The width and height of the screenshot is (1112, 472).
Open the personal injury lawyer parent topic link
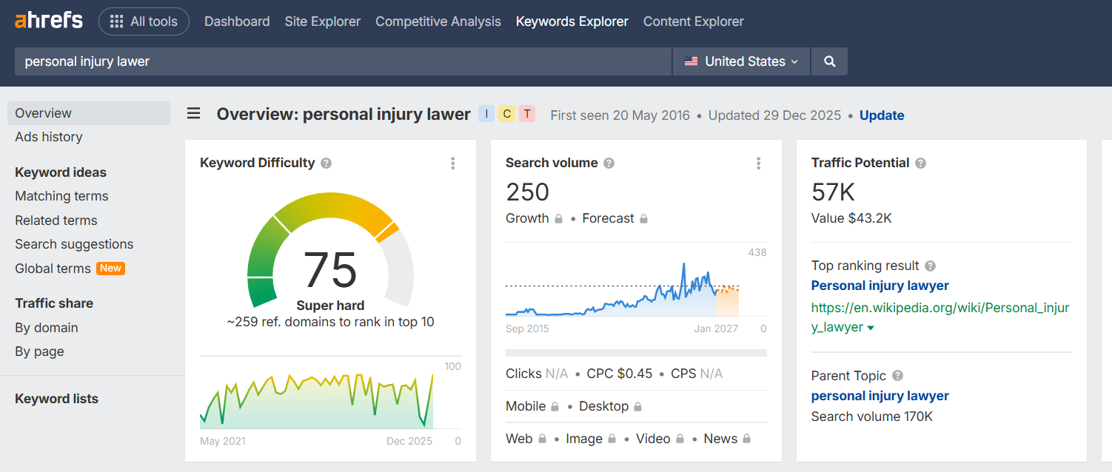click(x=880, y=396)
